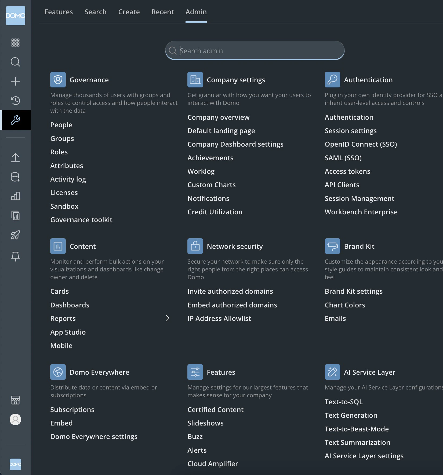443x475 pixels.
Task: Click the Network security lock icon
Action: (x=195, y=246)
